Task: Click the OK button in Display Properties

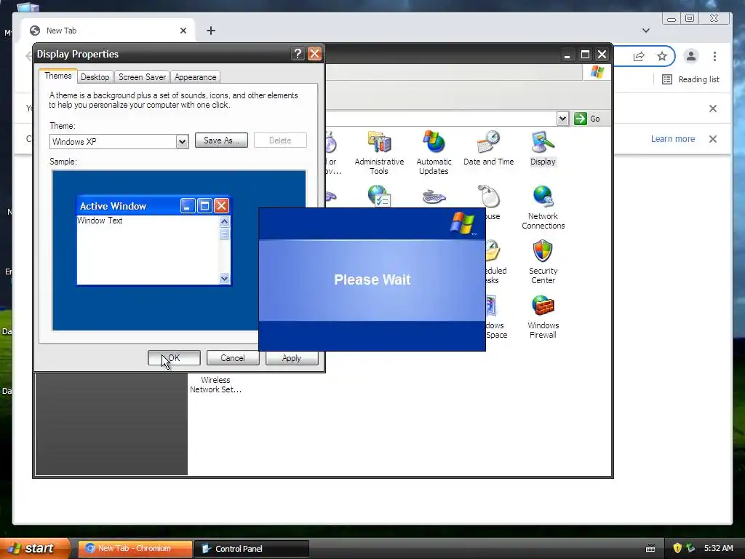Action: pos(174,358)
